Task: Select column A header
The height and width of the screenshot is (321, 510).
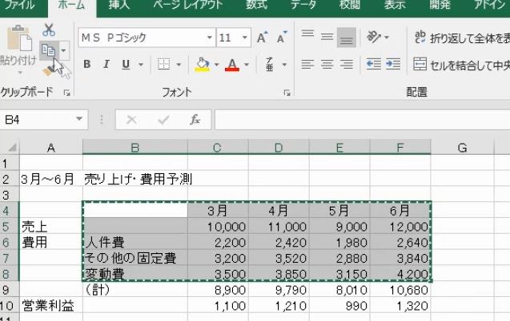Action: tap(51, 148)
